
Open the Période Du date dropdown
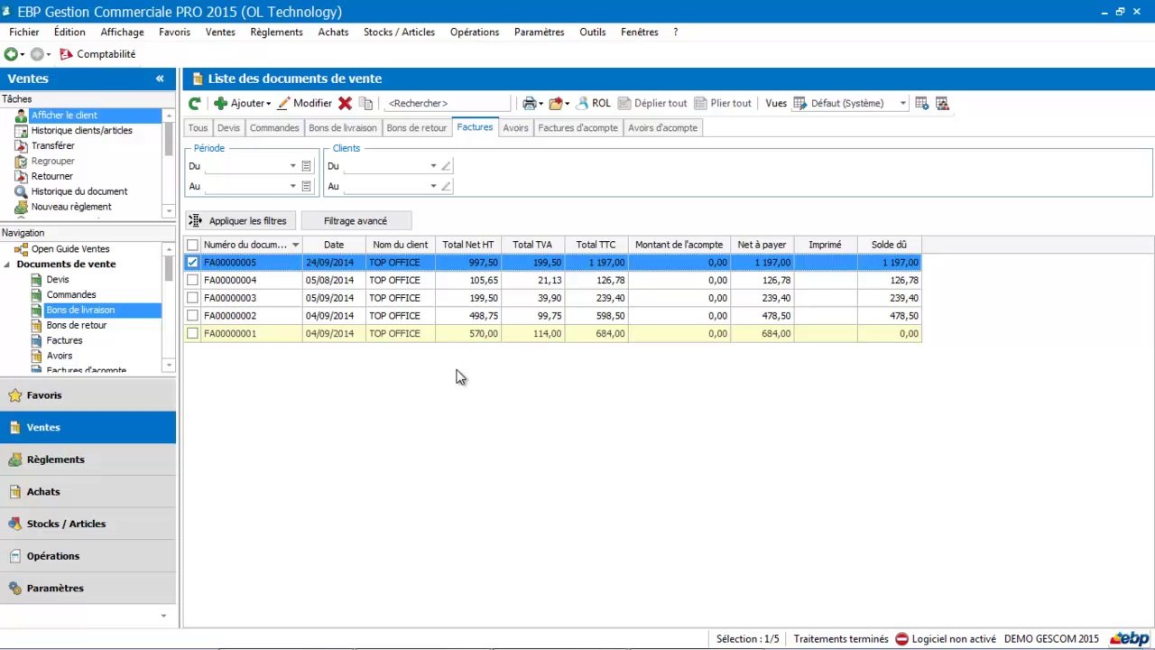(292, 166)
